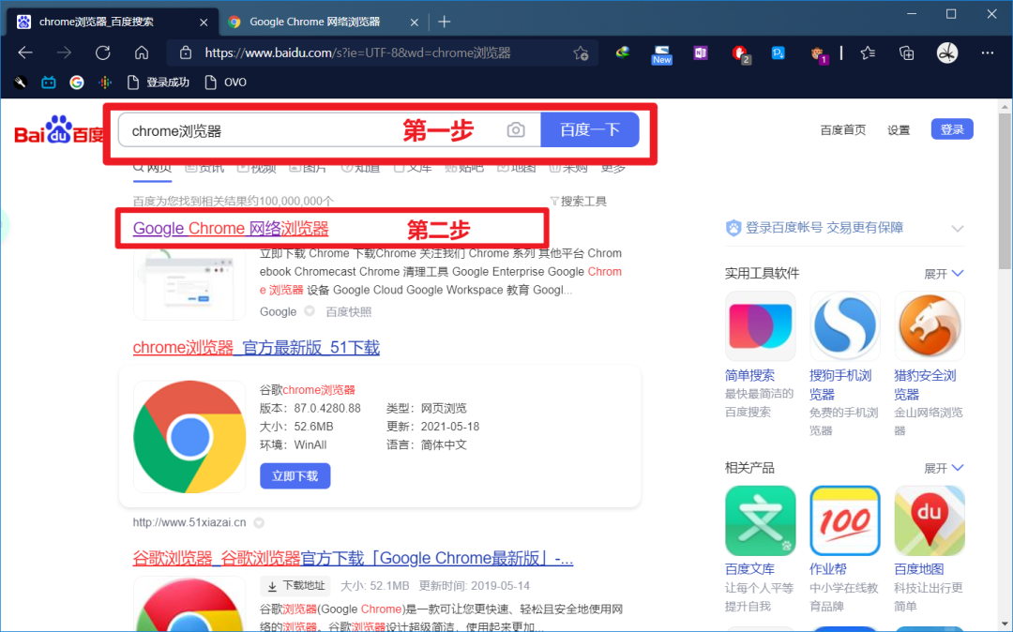Open the Favorites list icon in toolbar
The height and width of the screenshot is (632, 1013).
tap(869, 53)
